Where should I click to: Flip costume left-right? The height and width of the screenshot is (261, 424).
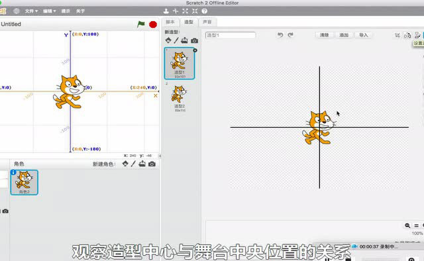tap(407, 35)
